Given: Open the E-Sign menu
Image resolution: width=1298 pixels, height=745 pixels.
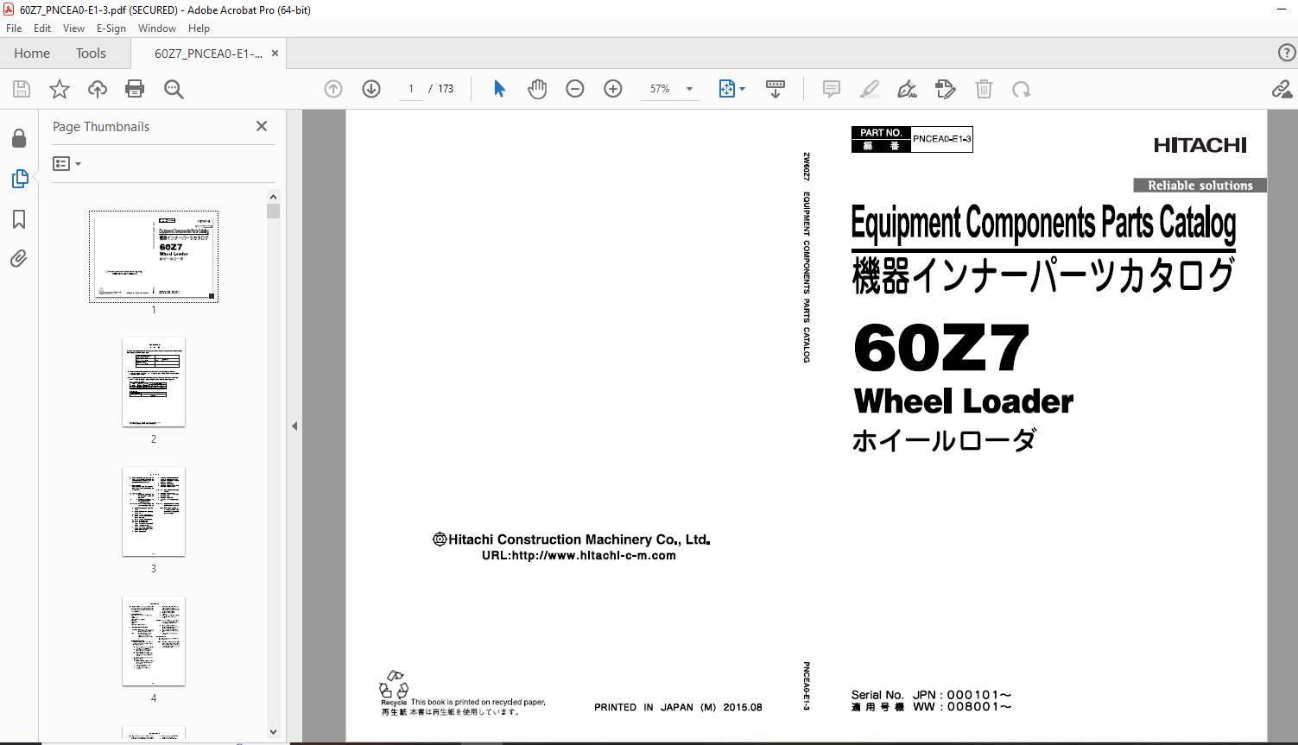Looking at the screenshot, I should pos(111,28).
